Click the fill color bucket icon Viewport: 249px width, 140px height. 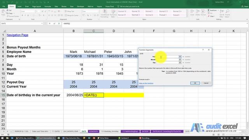tap(39, 16)
